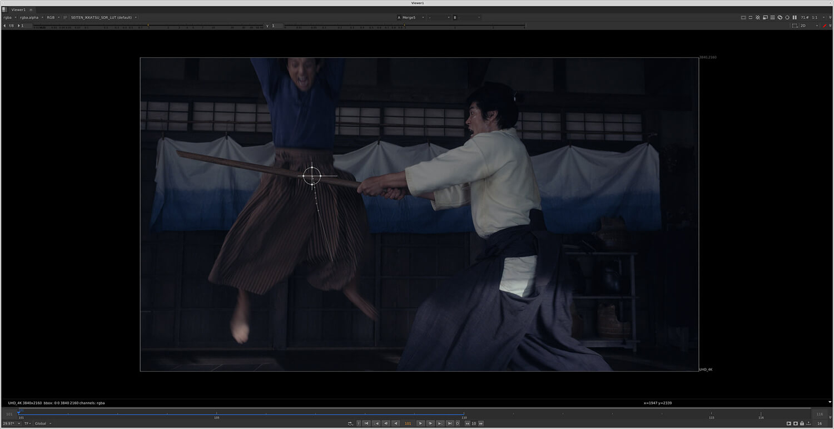The height and width of the screenshot is (429, 834).
Task: Open the rgba channel layer dropdown
Action: pyautogui.click(x=9, y=17)
